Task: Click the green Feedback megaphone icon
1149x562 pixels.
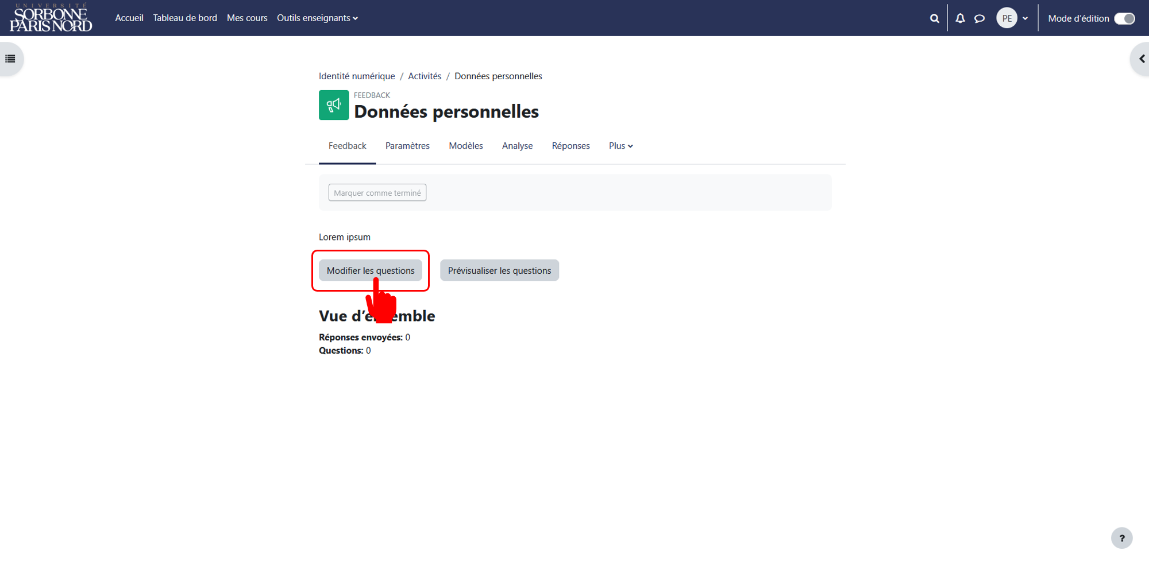Action: coord(334,105)
